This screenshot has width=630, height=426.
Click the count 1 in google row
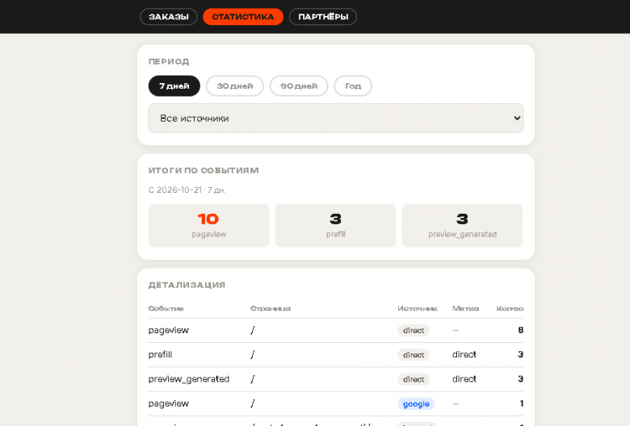522,403
